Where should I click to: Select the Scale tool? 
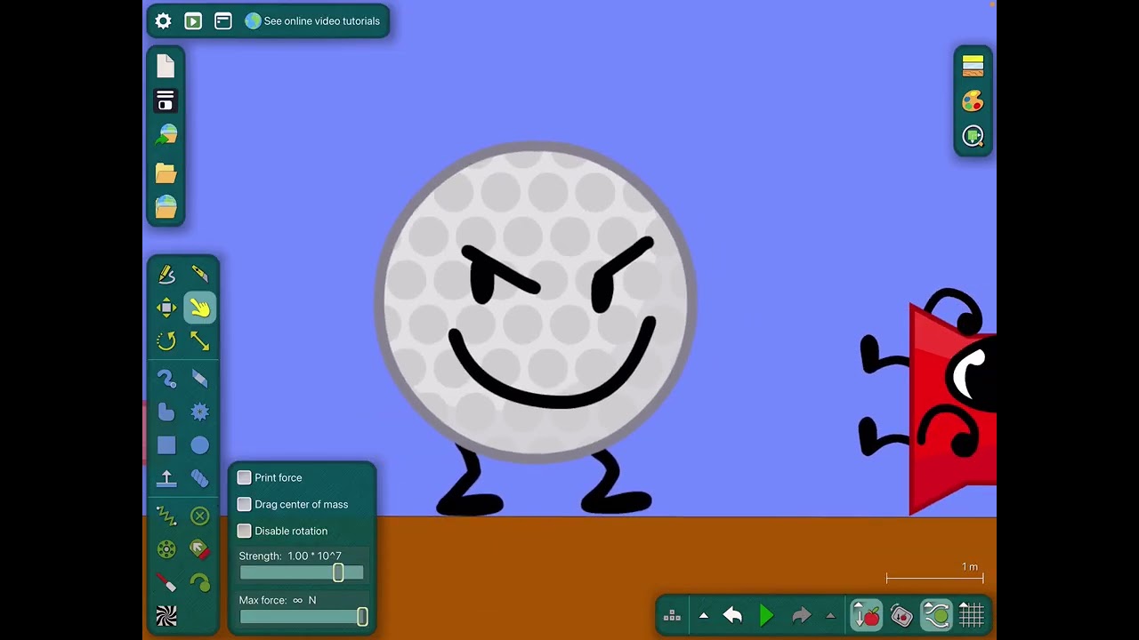pyautogui.click(x=200, y=341)
